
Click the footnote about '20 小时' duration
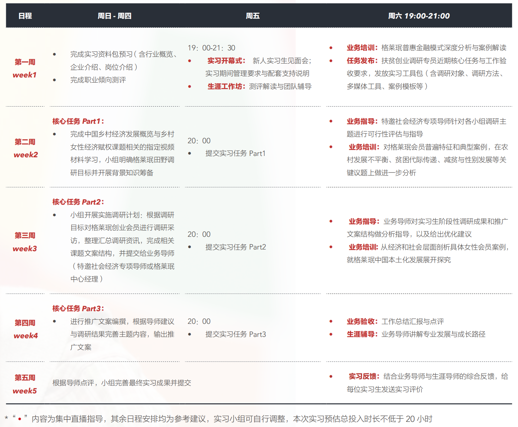(x=219, y=419)
